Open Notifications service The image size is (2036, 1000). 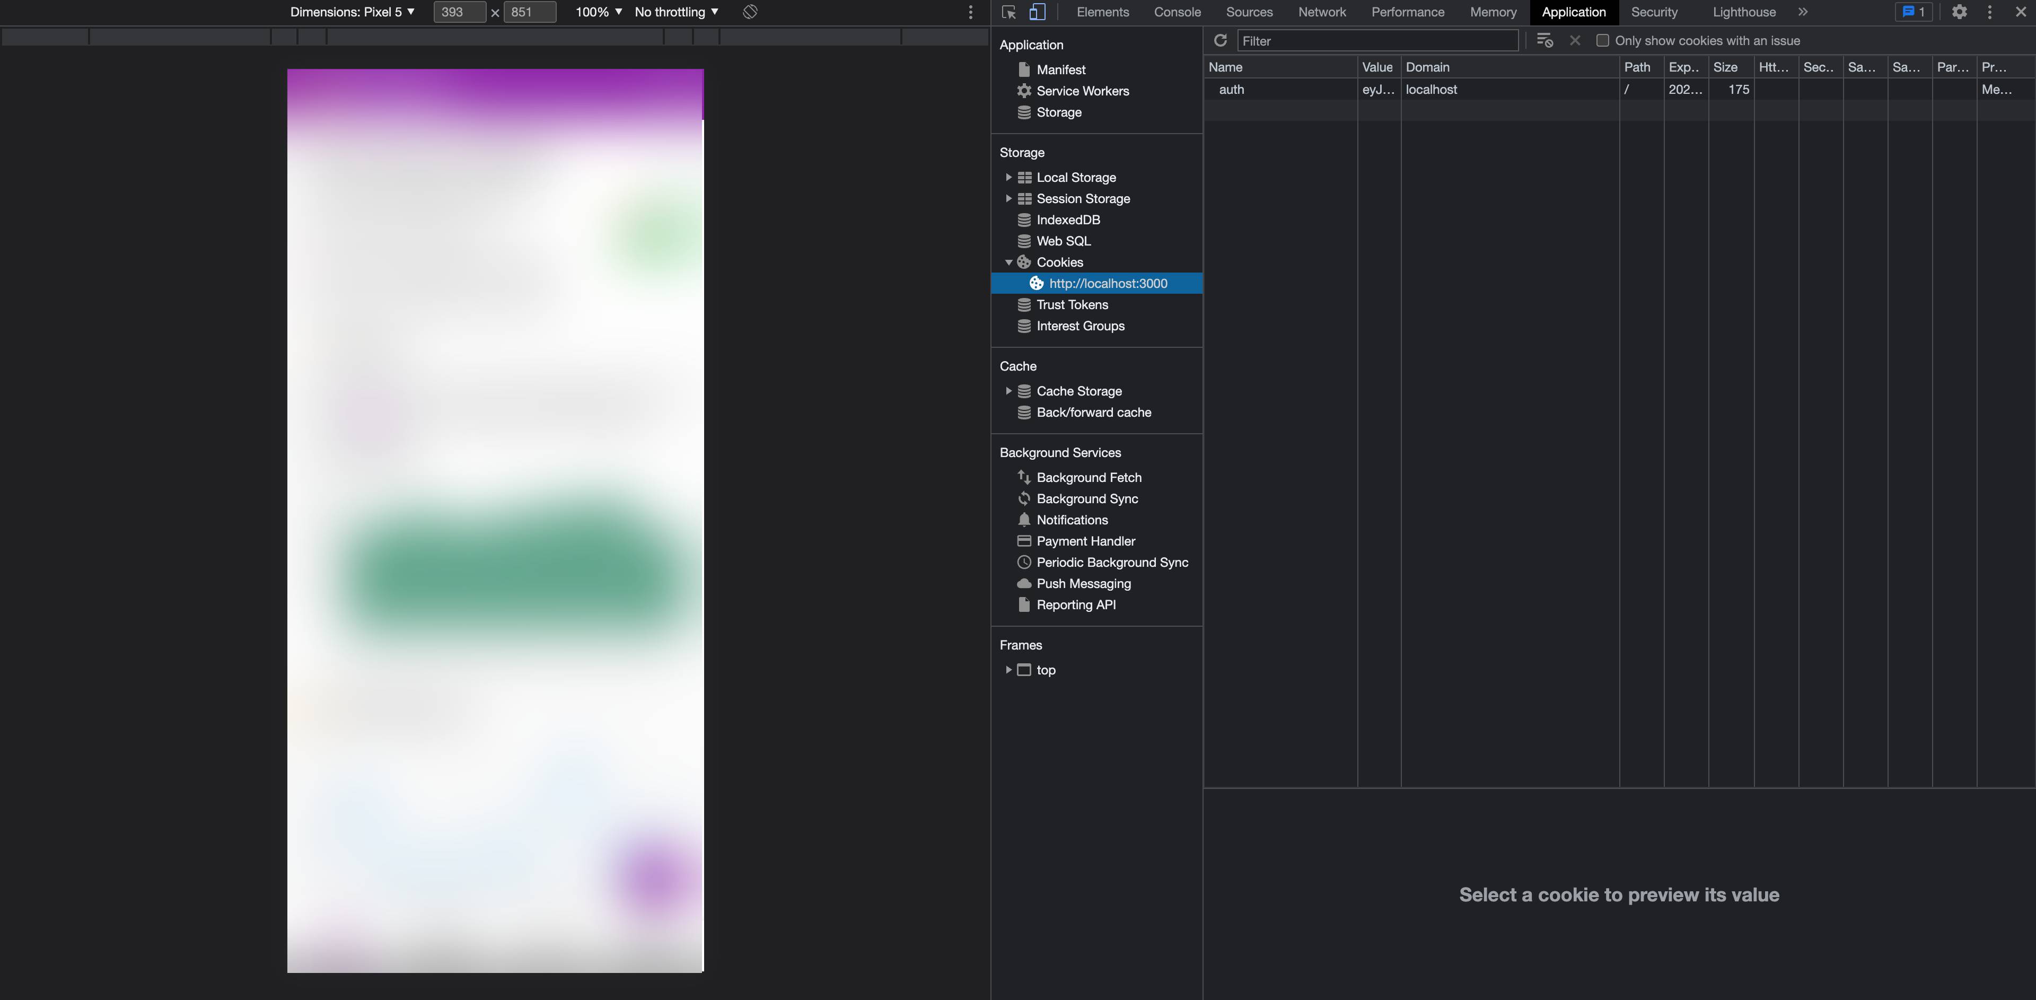coord(1072,520)
